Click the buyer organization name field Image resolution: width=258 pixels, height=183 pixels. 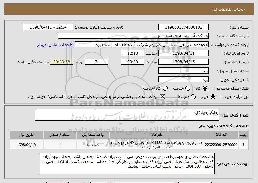[133, 36]
